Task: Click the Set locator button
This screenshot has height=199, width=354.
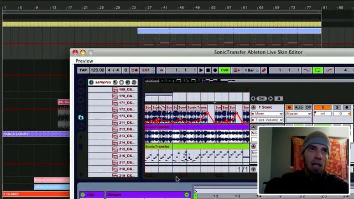Action: click(x=262, y=98)
